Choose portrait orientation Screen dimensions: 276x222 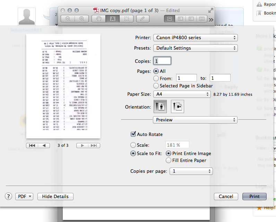(160, 106)
